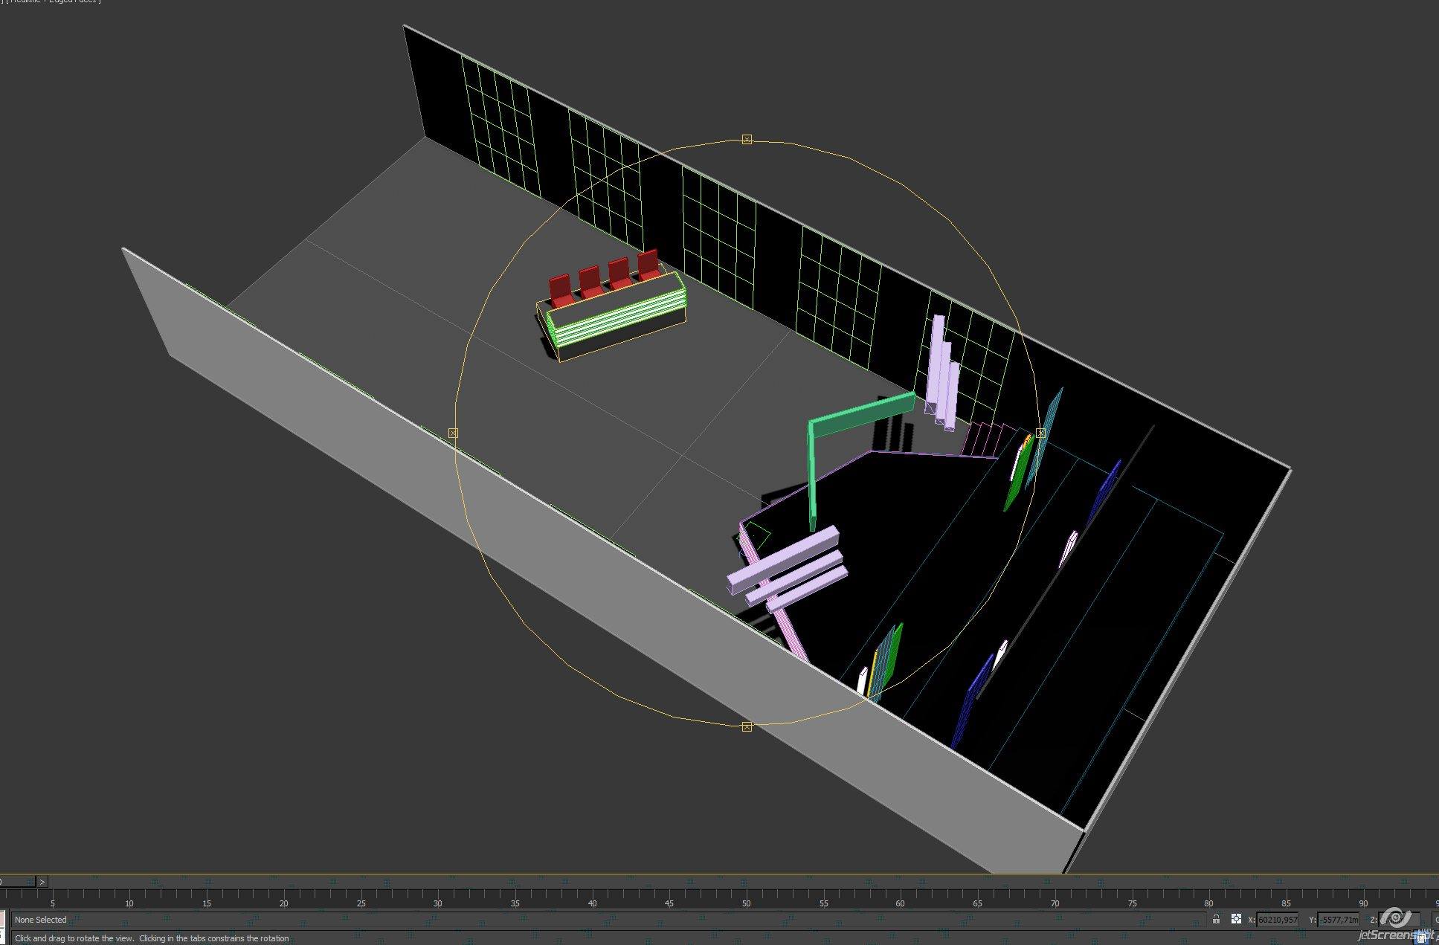Click the time slider handle
Screen dimensions: 1439x945
tap(16, 882)
